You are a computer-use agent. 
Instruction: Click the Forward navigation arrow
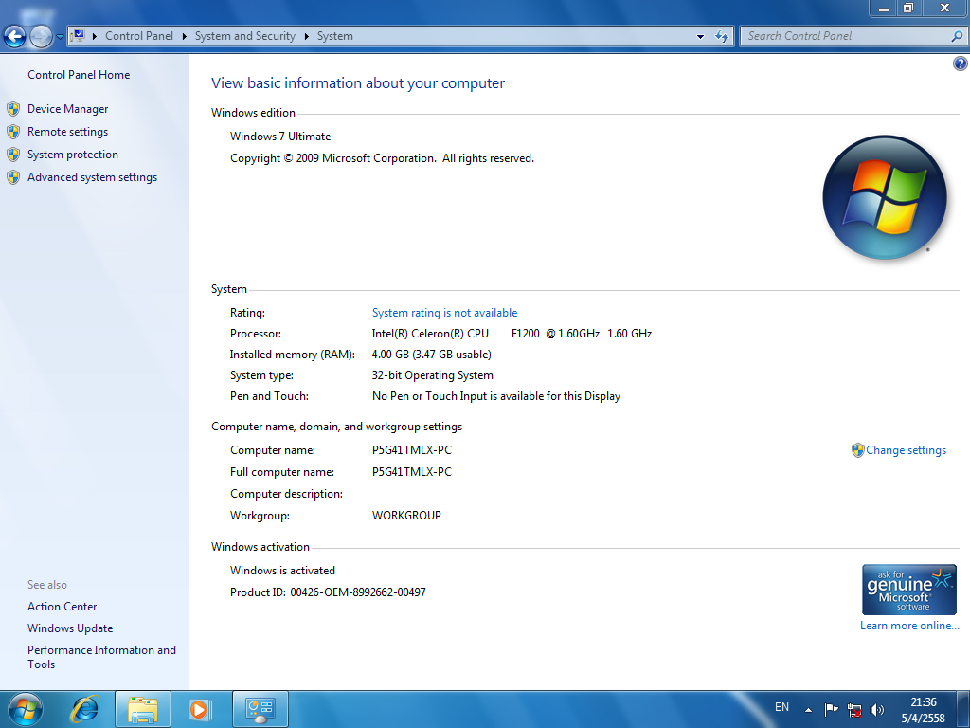(41, 37)
